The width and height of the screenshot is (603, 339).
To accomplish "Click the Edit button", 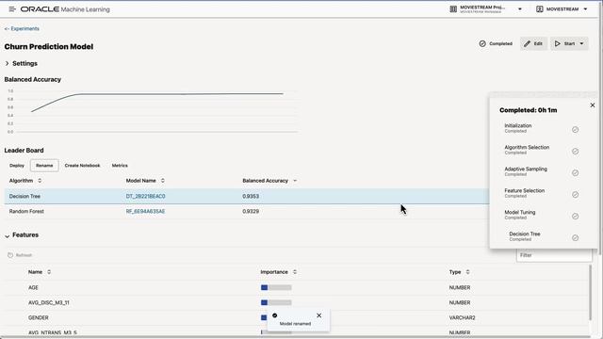I will 533,44.
